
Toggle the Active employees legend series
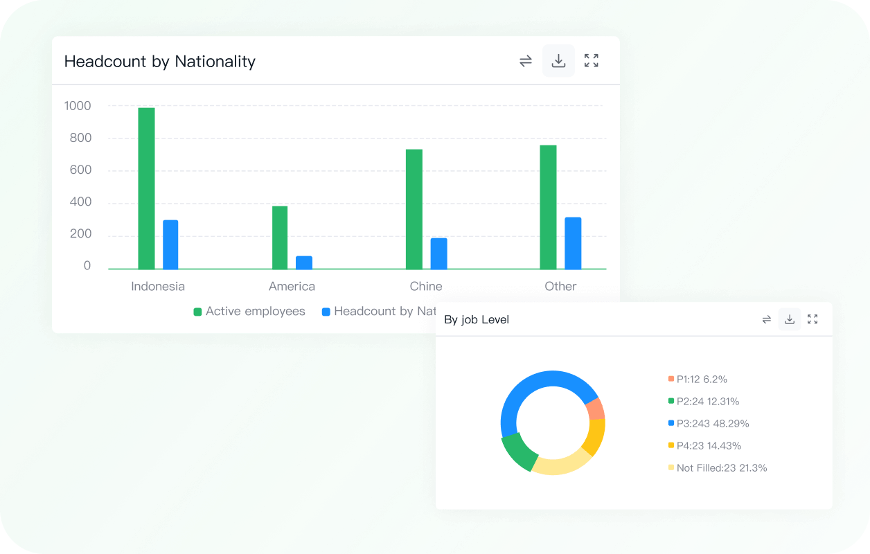click(x=249, y=312)
